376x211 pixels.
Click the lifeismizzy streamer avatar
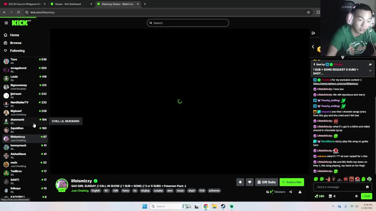62,185
